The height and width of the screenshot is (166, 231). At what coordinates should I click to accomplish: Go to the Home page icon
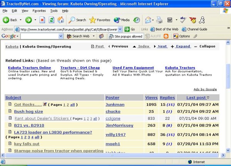(61, 20)
